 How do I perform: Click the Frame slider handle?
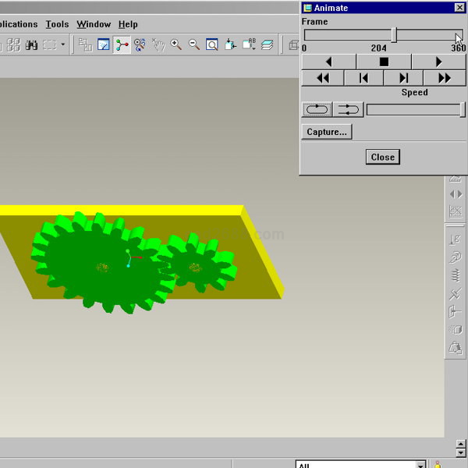click(x=394, y=35)
